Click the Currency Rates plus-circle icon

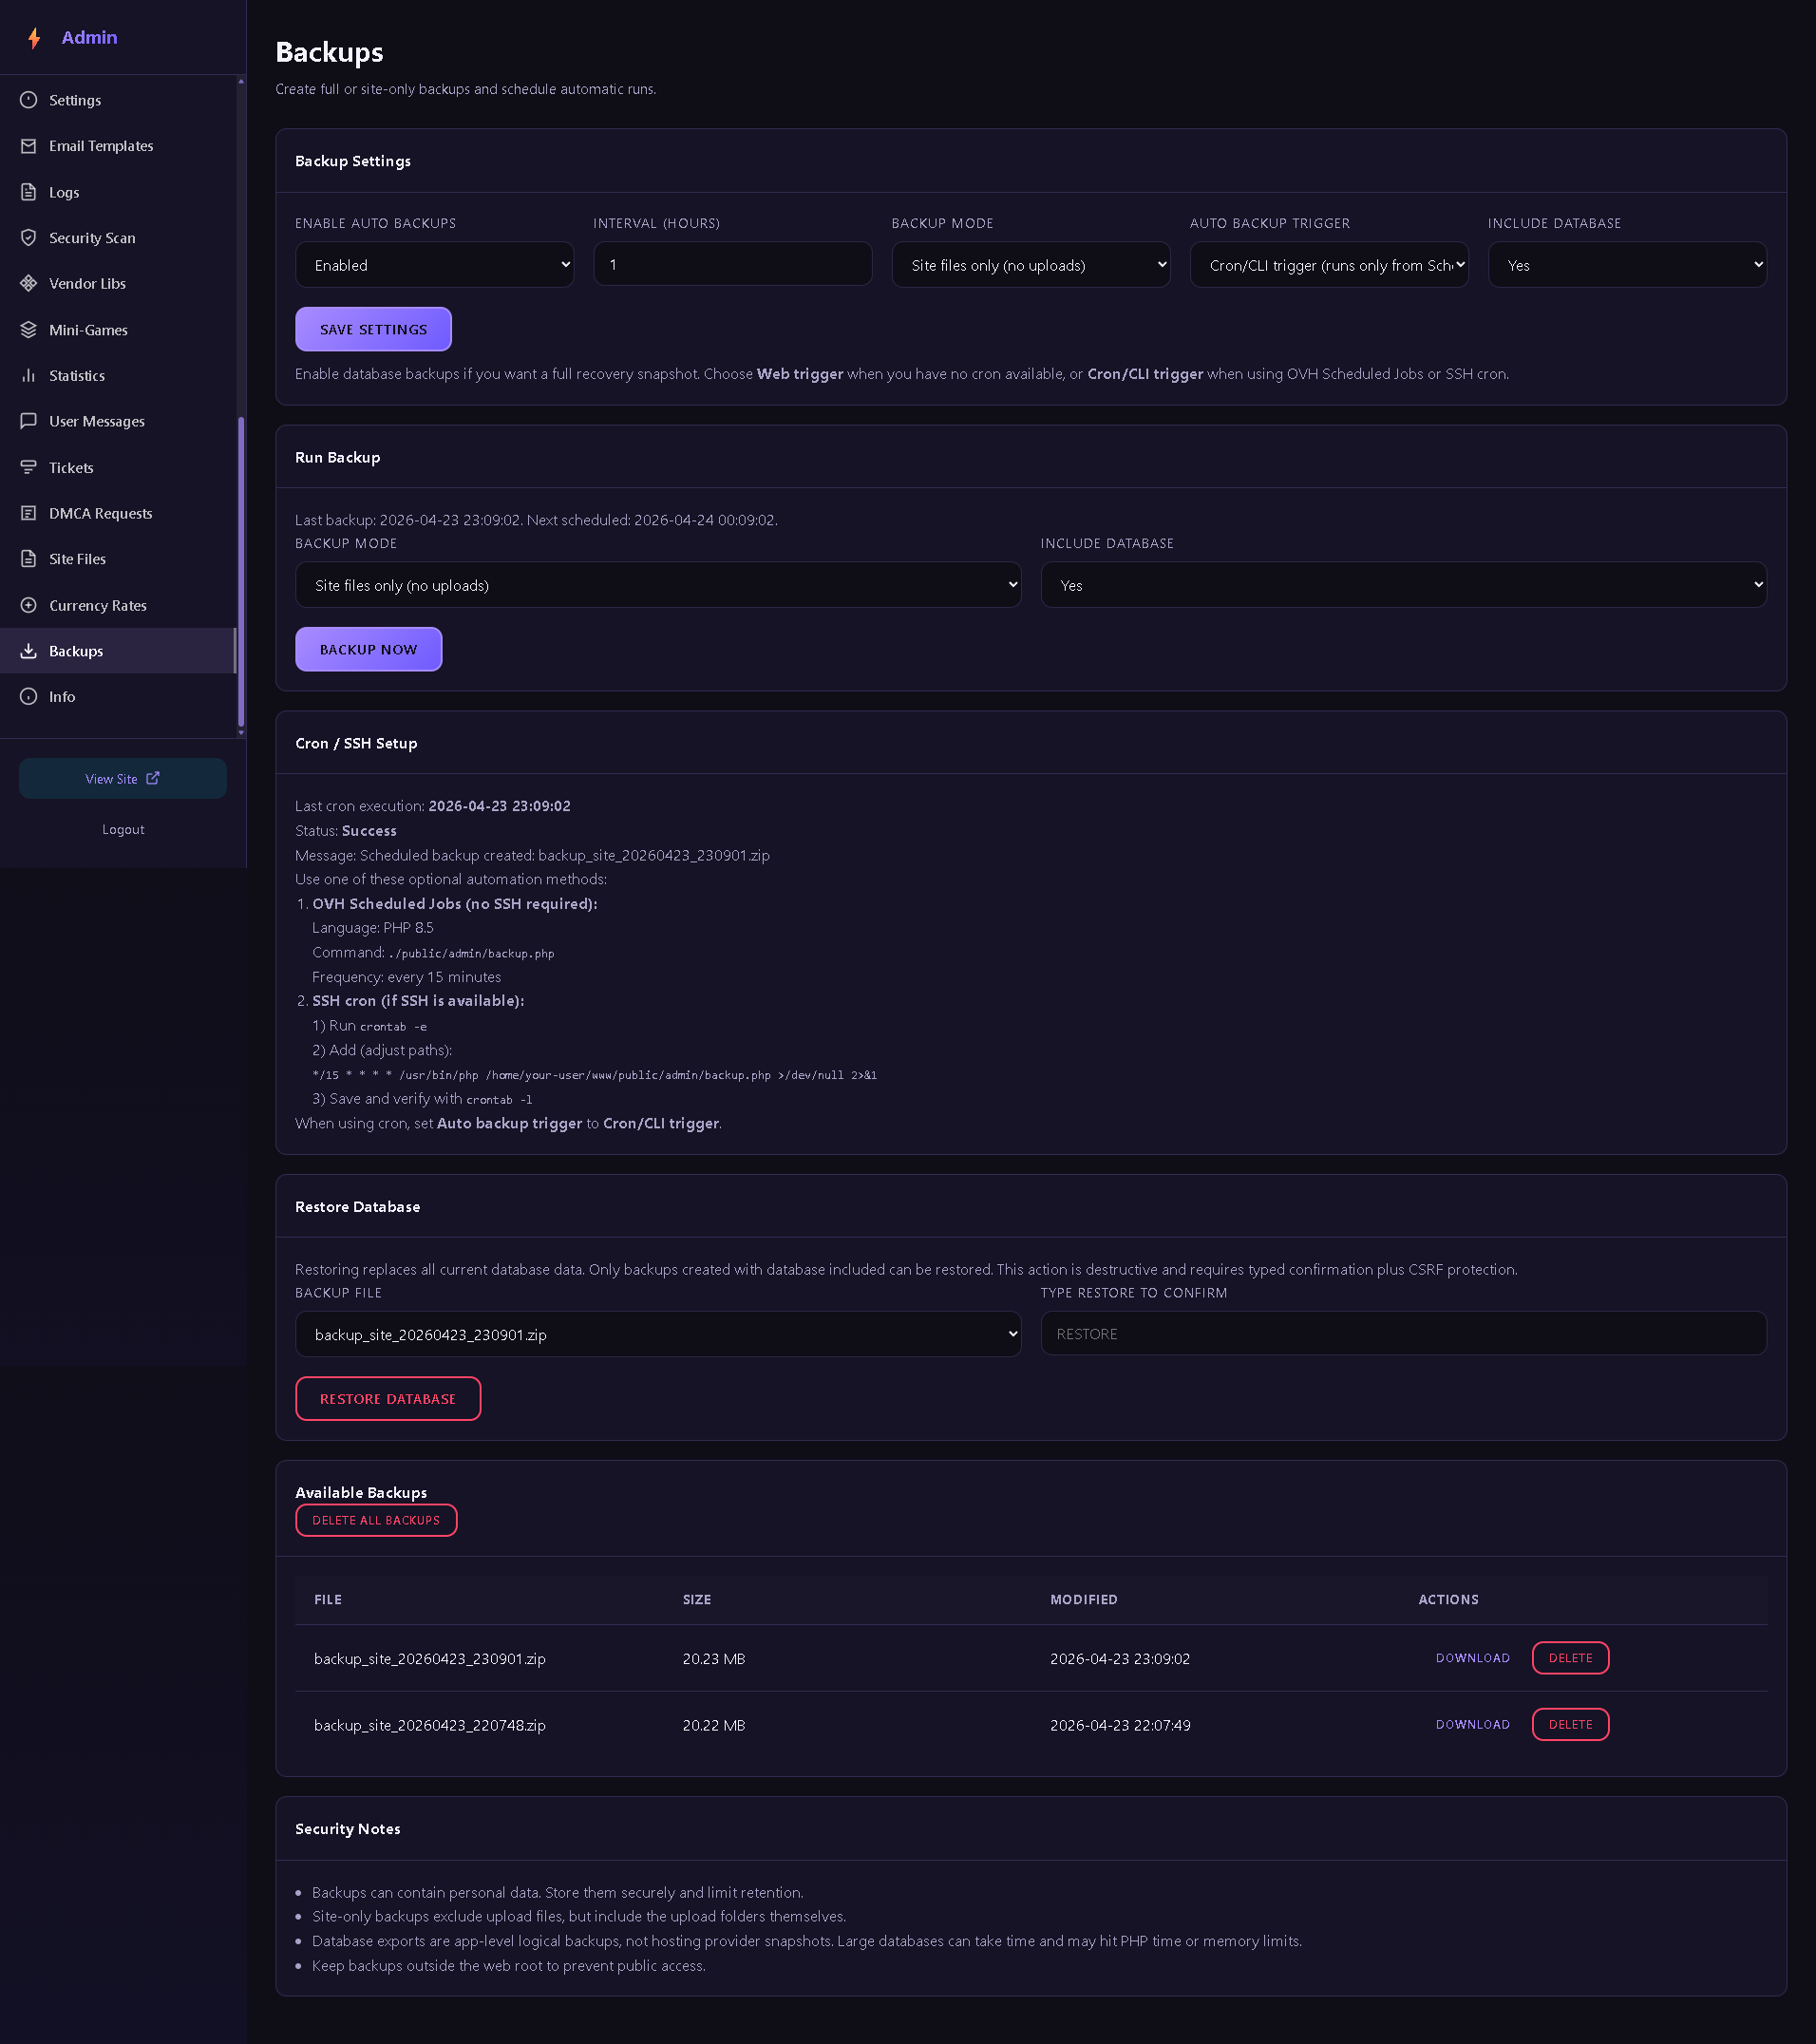(x=29, y=605)
